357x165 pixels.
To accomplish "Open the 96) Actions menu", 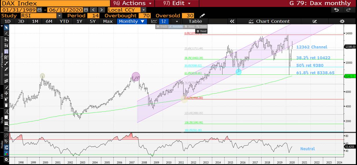I will pyautogui.click(x=132, y=3).
